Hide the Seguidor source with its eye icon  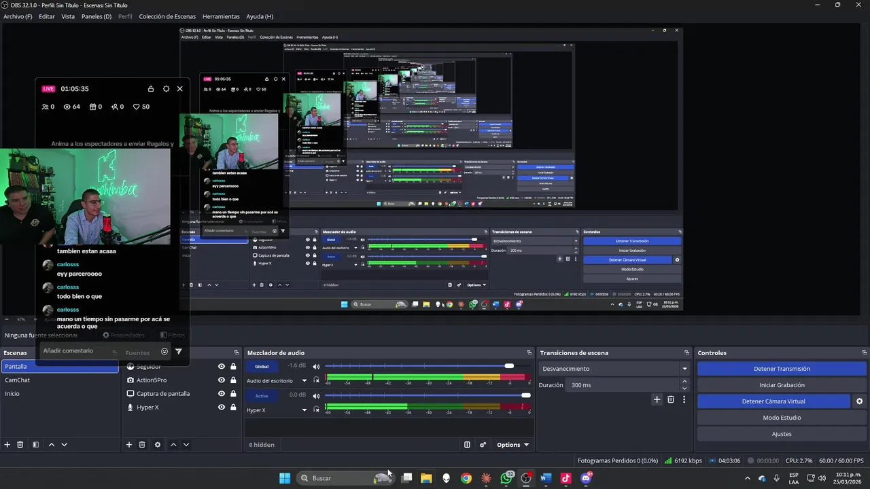[x=221, y=367]
